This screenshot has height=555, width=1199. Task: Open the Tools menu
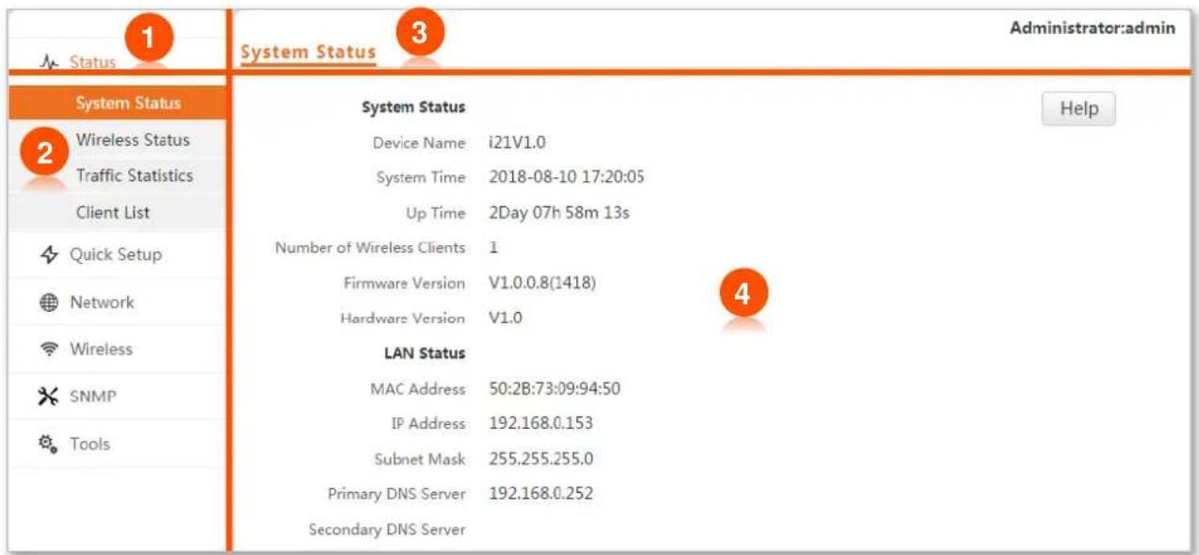pos(90,444)
